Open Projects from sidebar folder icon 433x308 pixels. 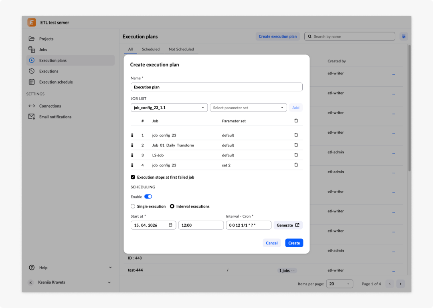[x=32, y=38]
